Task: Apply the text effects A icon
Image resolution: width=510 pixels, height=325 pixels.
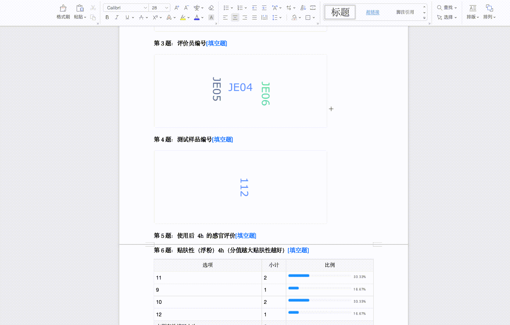Action: (x=169, y=17)
